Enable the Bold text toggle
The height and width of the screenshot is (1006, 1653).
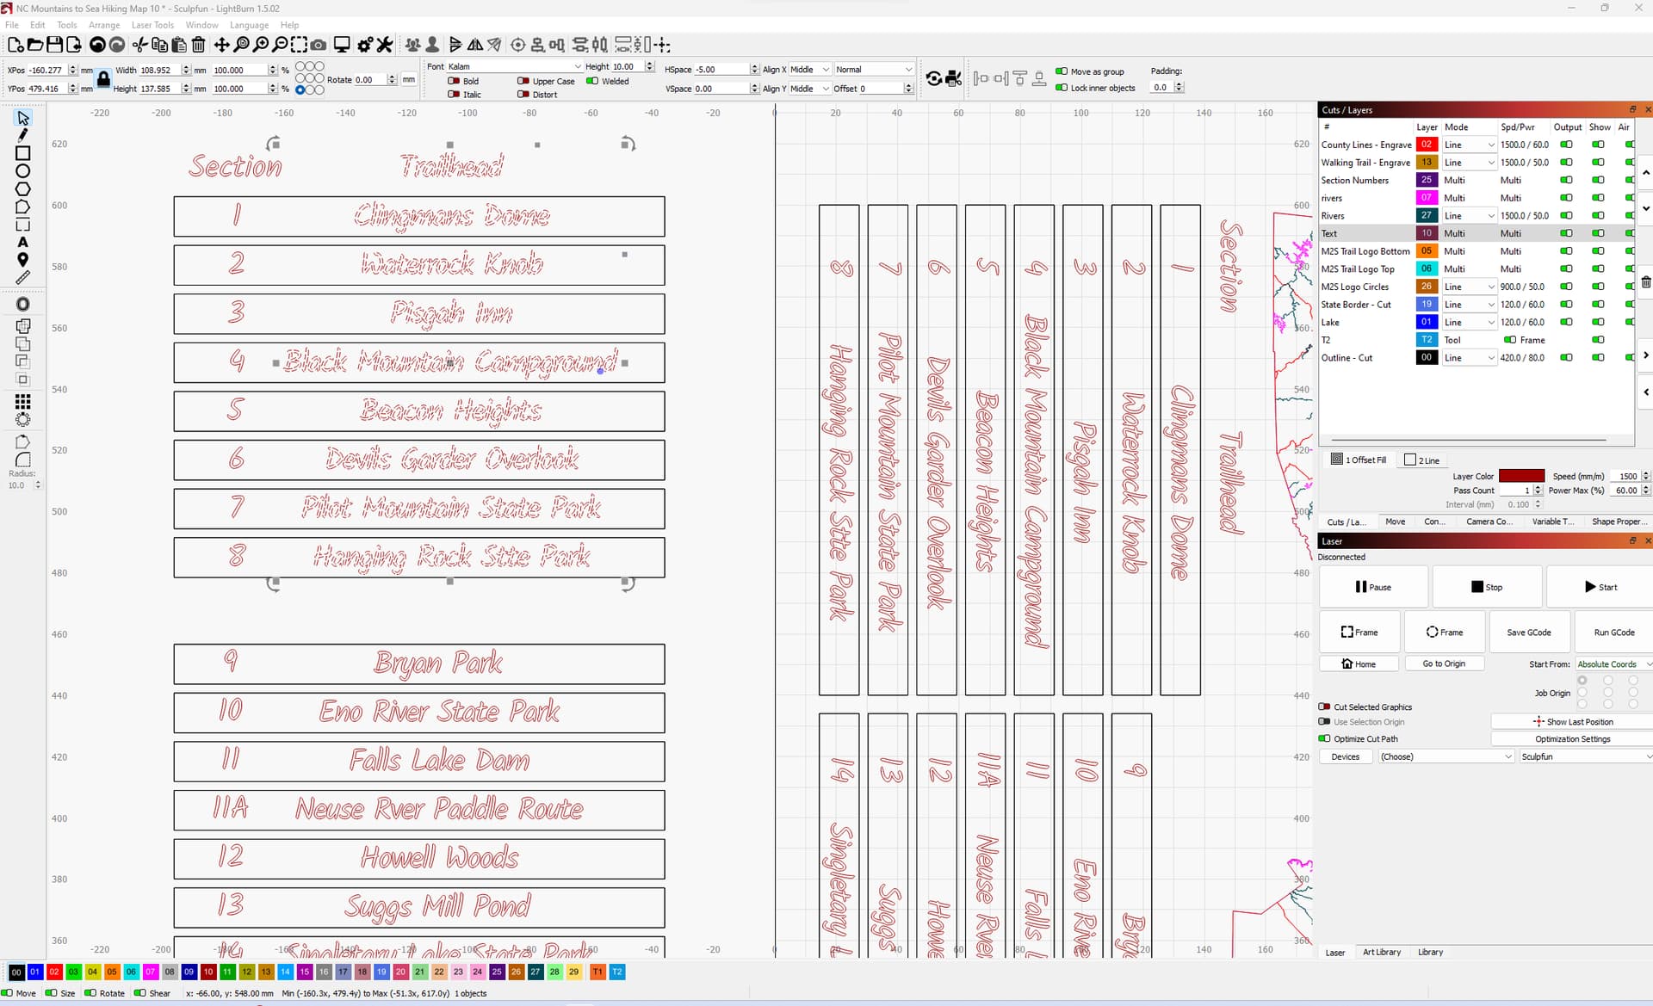(453, 81)
